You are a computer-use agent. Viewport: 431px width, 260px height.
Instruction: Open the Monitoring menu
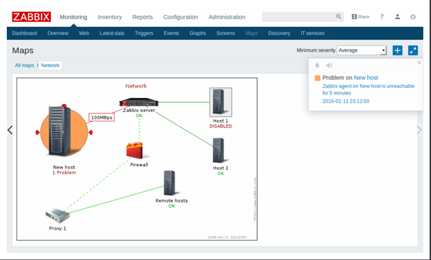pos(73,17)
